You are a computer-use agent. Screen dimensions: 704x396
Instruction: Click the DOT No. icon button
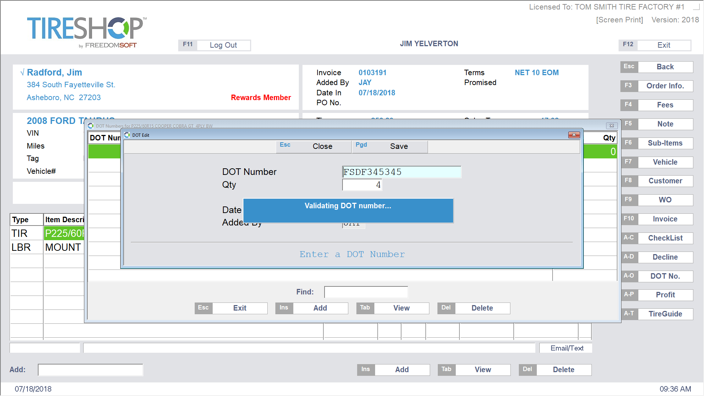coord(664,276)
